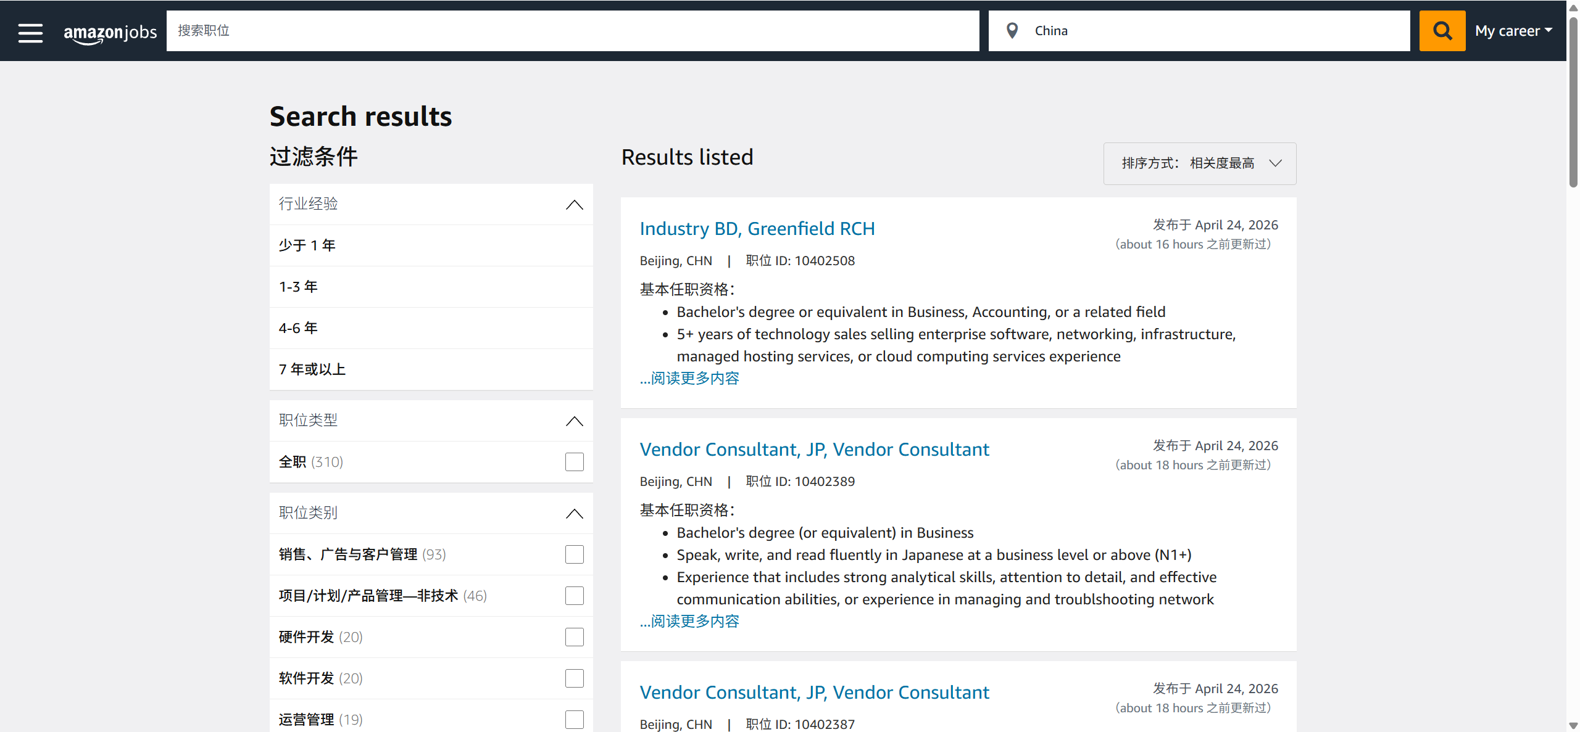Click the 搜索职位 search input field
The image size is (1580, 732).
572,31
